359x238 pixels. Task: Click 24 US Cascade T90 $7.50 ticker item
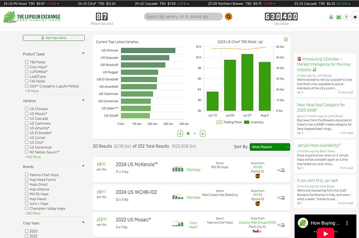(x=162, y=4)
